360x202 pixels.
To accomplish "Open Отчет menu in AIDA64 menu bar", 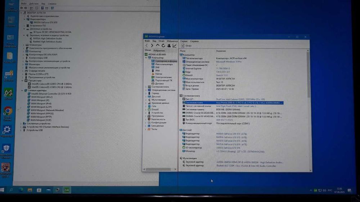I will pyautogui.click(x=161, y=41).
